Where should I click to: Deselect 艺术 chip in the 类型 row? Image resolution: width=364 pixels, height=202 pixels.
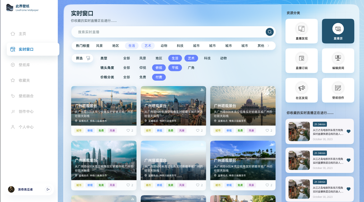coord(191,58)
